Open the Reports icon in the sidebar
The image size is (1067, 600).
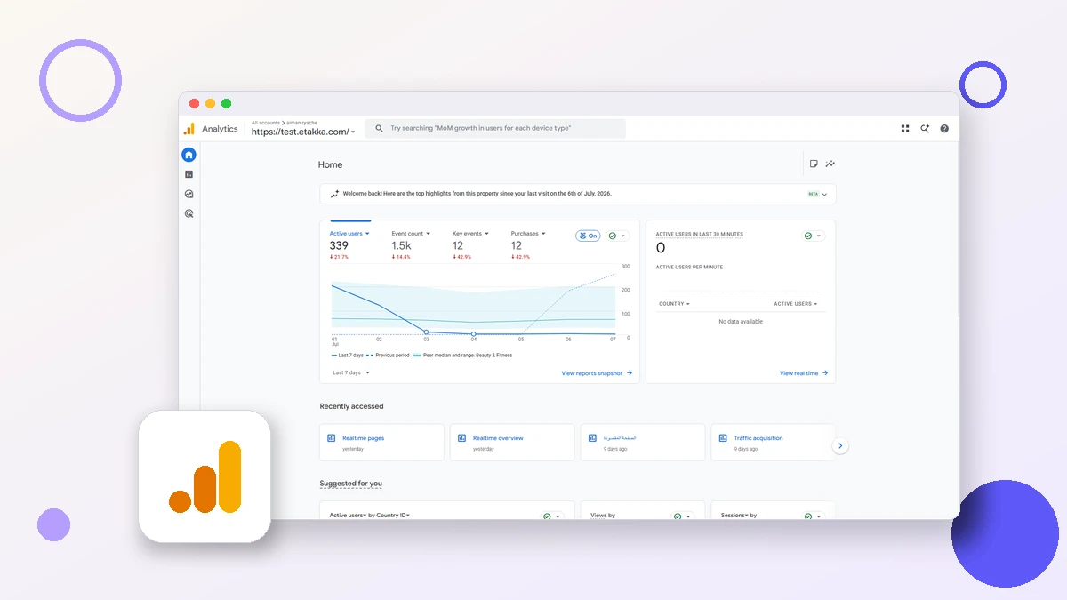[x=189, y=174]
